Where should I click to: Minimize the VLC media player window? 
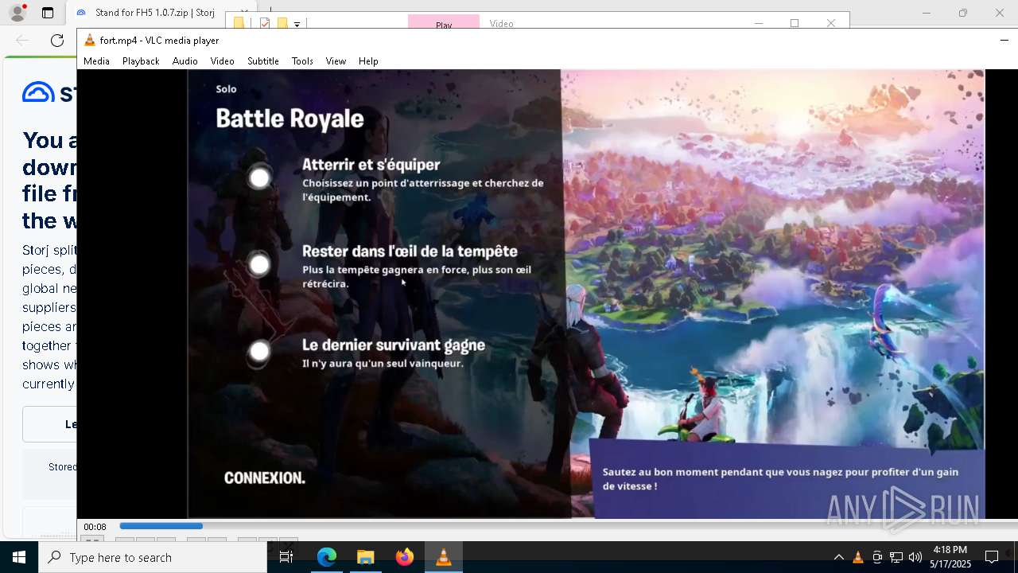(x=1004, y=40)
